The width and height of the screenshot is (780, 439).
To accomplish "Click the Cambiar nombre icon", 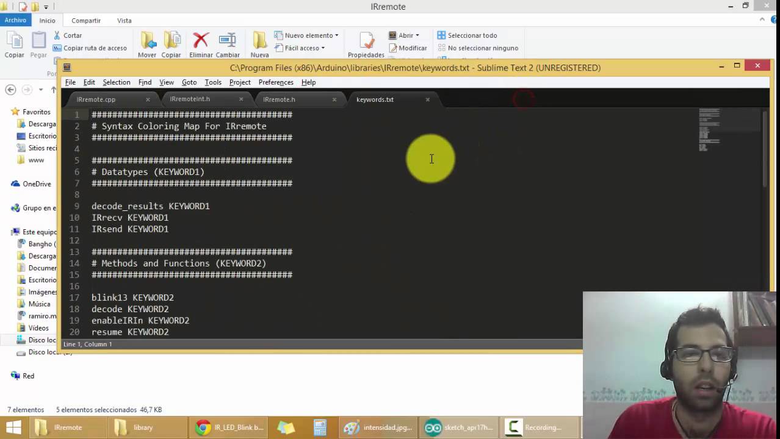I will [228, 40].
